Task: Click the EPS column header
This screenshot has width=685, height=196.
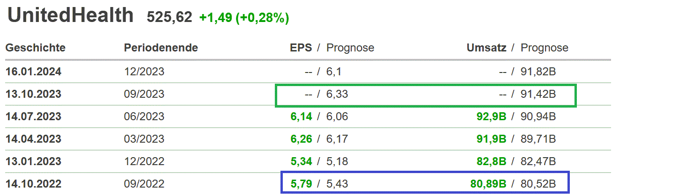Action: point(301,48)
